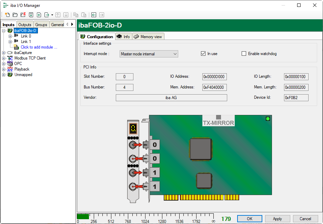Screen dimensions: 323x224
Task: Click the navigate back arrow icon
Action: (94, 15)
